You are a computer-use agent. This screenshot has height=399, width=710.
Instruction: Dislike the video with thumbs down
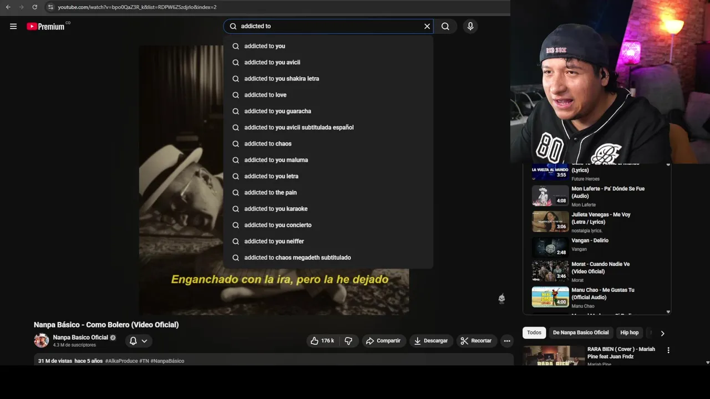[348, 341]
